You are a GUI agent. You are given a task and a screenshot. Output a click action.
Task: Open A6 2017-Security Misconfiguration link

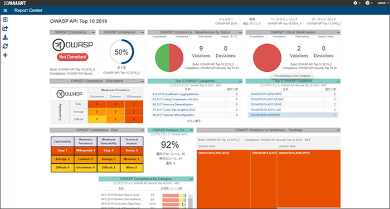coord(173,115)
